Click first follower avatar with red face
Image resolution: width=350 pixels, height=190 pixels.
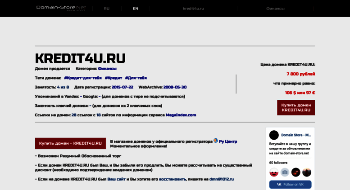tap(274, 172)
